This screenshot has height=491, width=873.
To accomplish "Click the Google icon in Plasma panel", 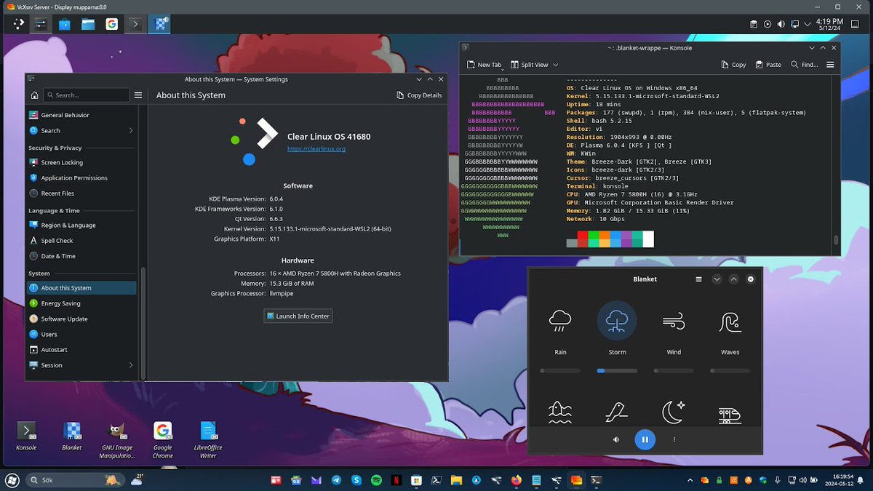I will coord(111,24).
